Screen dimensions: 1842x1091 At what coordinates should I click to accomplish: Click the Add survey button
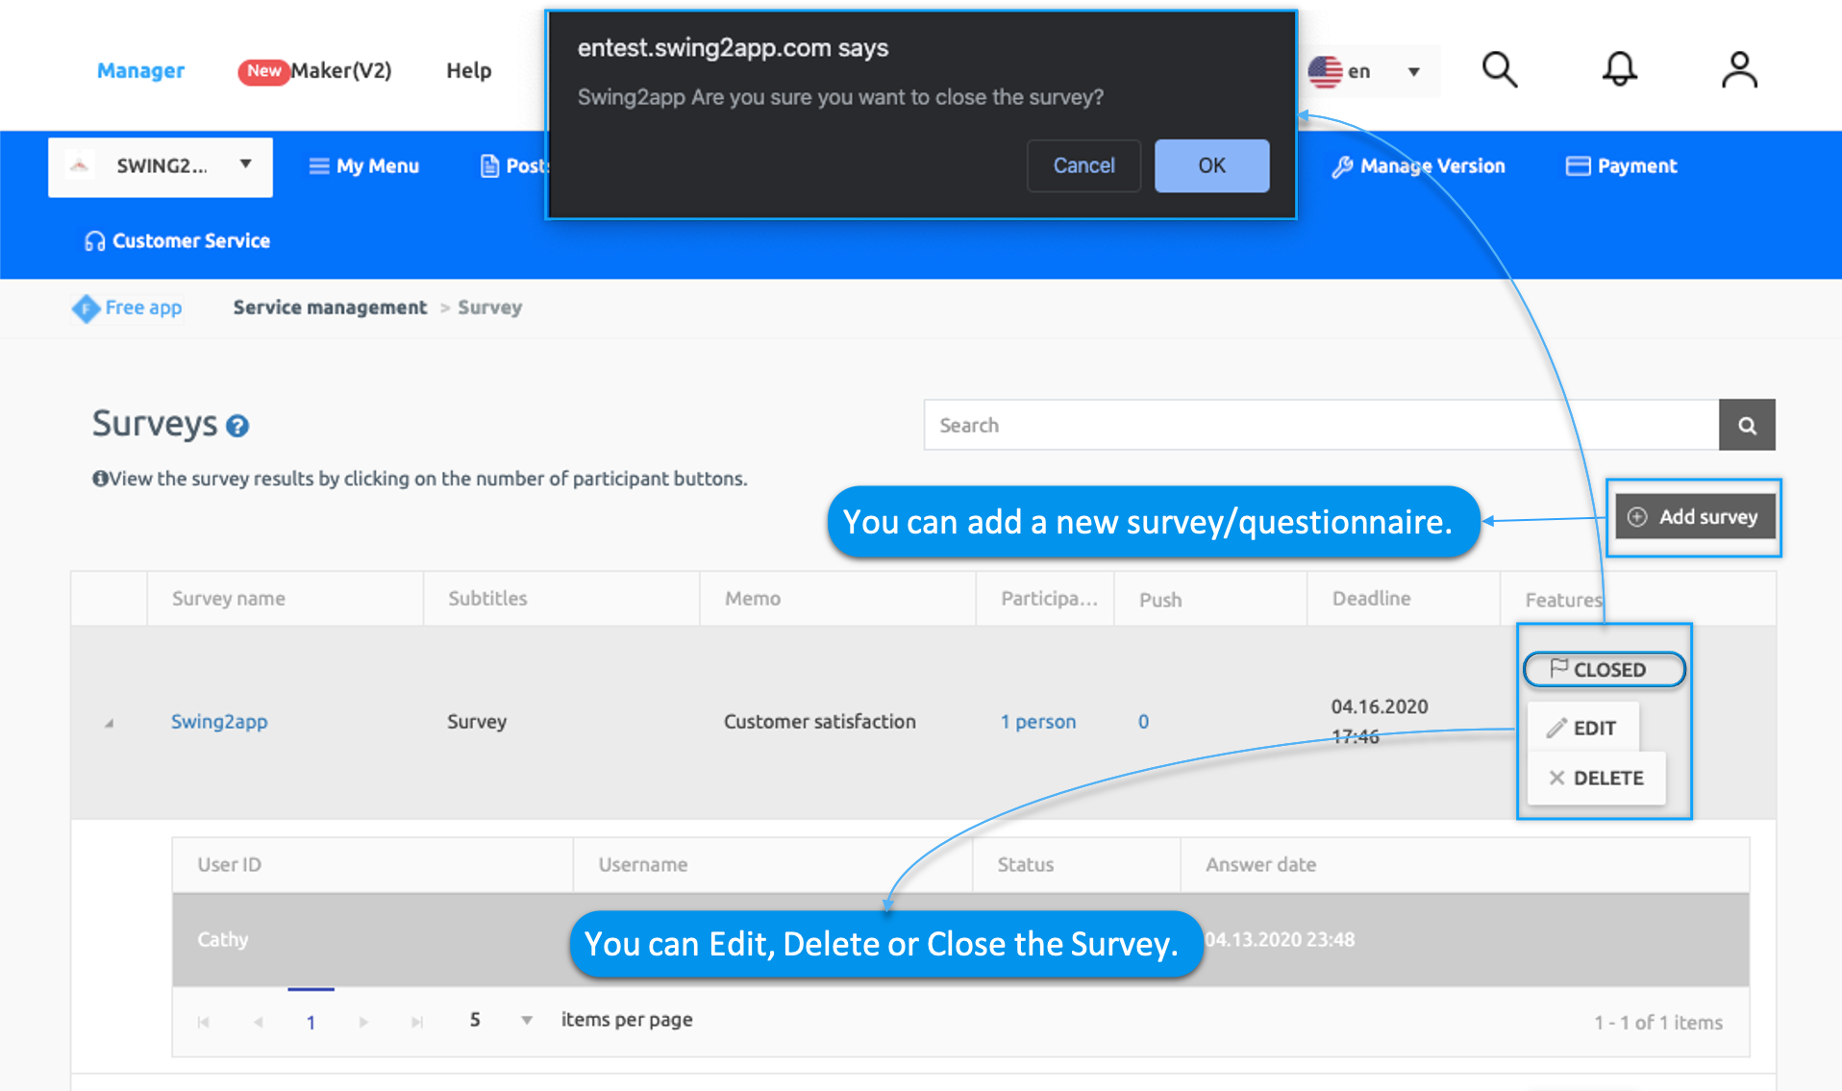[x=1694, y=517]
